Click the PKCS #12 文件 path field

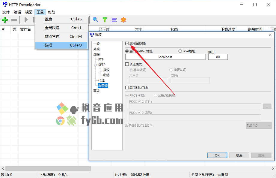pyautogui.click(x=195, y=106)
